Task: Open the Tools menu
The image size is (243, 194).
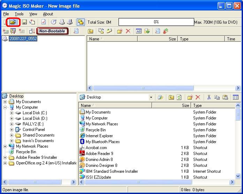Action: pyautogui.click(x=19, y=14)
